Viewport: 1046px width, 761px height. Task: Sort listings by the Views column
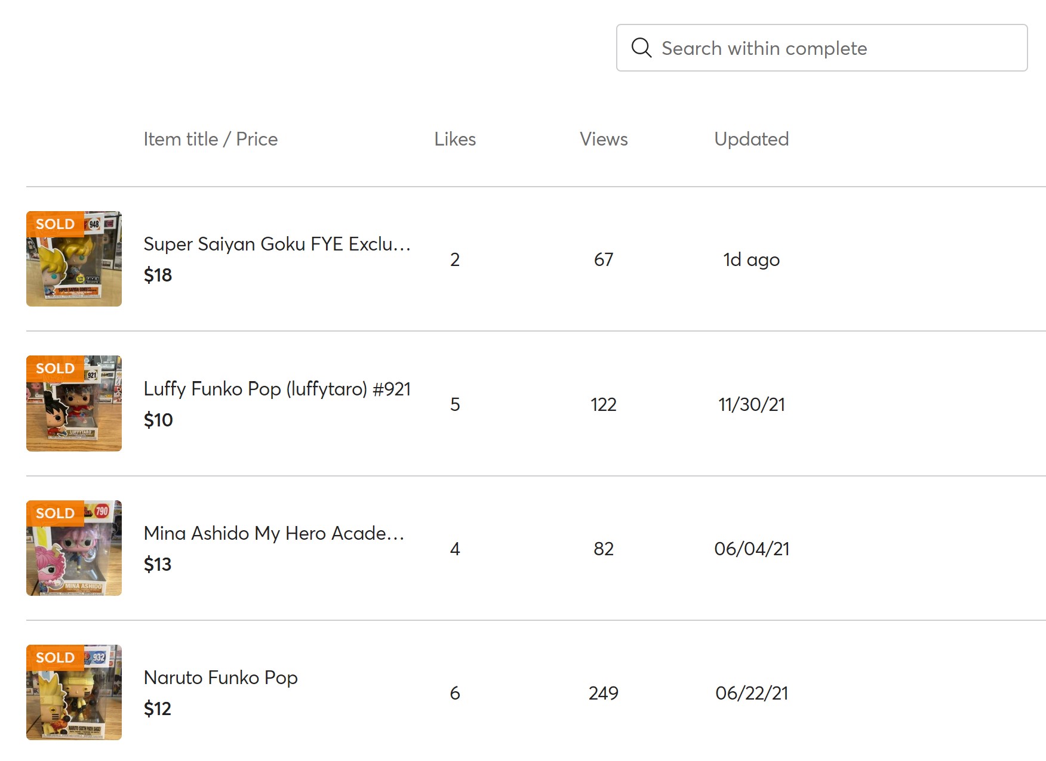(x=603, y=139)
